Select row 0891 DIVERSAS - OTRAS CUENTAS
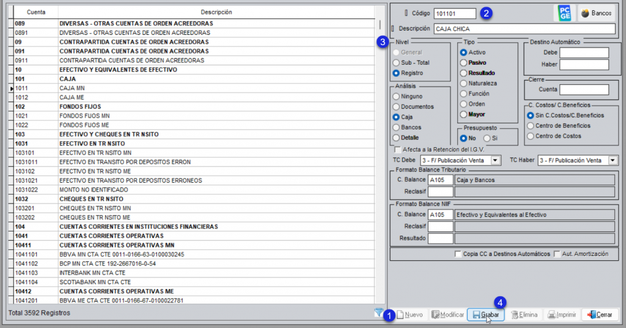 point(194,33)
